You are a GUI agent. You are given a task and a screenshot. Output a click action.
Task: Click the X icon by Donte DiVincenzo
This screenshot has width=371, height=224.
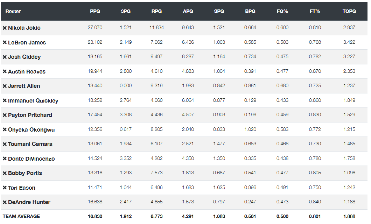point(5,159)
